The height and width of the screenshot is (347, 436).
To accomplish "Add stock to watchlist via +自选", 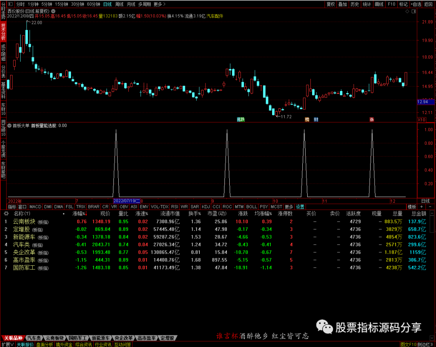I will coord(416,4).
